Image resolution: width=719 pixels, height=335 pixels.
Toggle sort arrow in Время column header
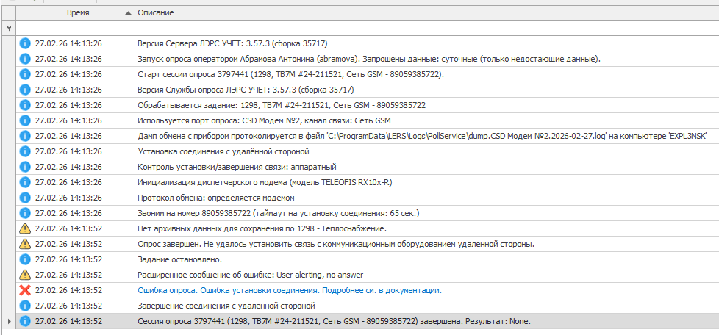tap(129, 13)
